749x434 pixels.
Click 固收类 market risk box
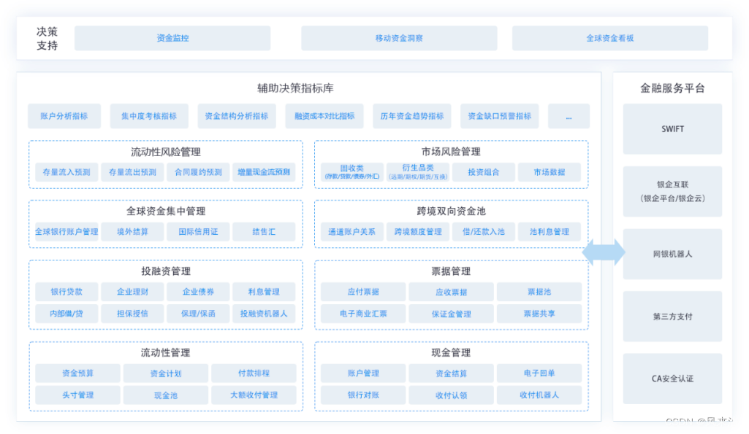tap(352, 172)
